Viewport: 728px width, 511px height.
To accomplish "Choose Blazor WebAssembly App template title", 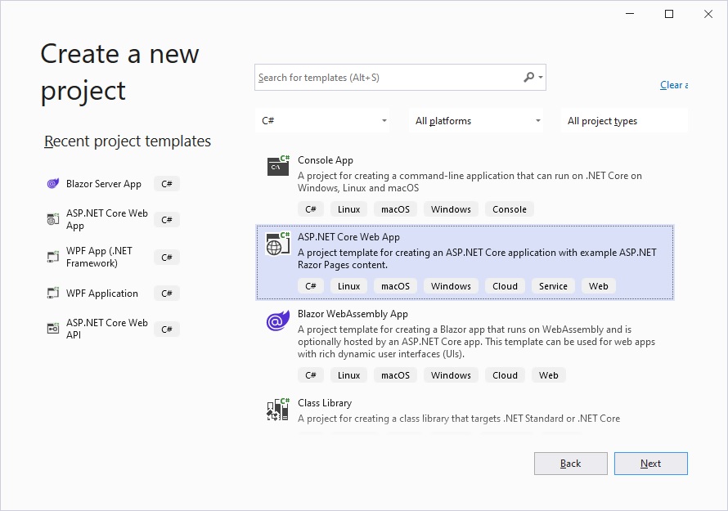I will (x=353, y=314).
